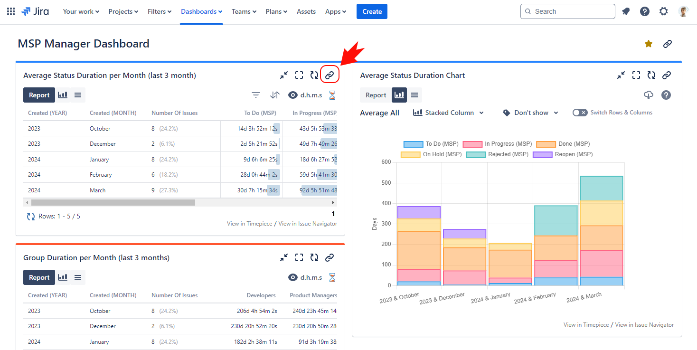Click inside the Search field
Screen dimensions: 697x350
pos(567,11)
